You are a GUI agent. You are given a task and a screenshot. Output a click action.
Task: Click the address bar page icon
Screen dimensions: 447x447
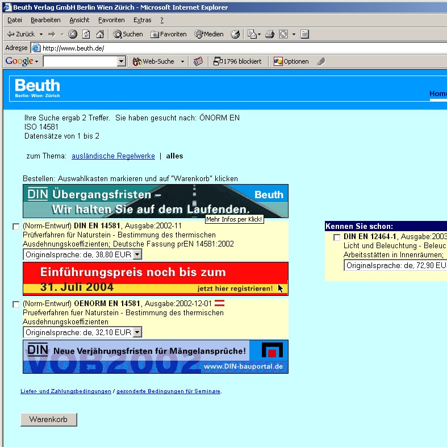tap(36, 48)
